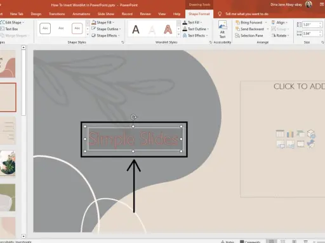The image size is (325, 243).
Task: Click the shape height input field
Action: click(310, 25)
